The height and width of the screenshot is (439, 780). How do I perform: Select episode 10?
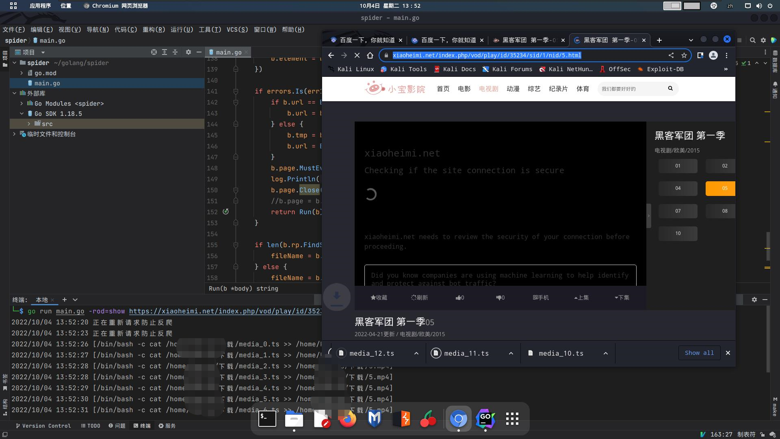click(x=678, y=233)
